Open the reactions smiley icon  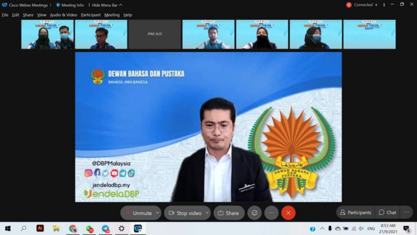(255, 213)
